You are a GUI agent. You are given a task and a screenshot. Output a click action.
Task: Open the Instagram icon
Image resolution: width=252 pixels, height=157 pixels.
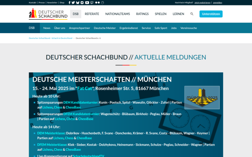tap(82, 3)
